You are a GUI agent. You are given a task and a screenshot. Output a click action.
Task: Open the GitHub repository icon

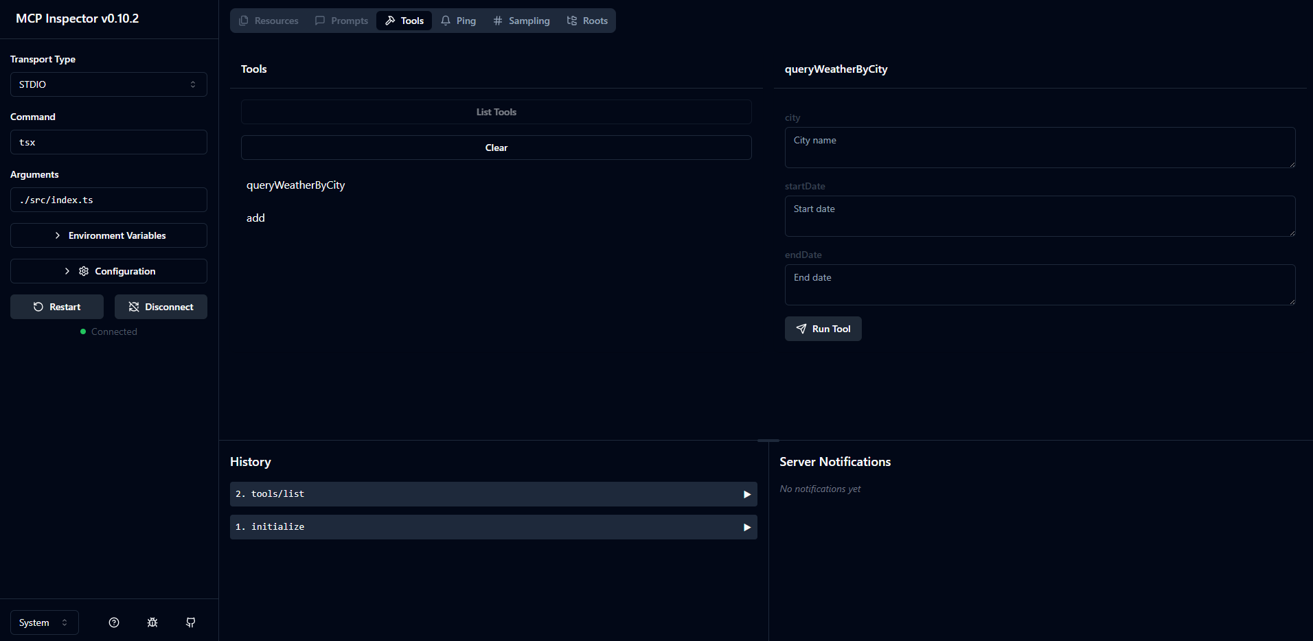[191, 622]
